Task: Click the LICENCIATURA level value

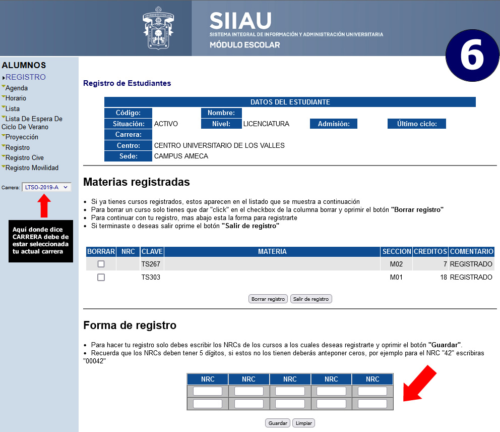Action: pos(266,124)
